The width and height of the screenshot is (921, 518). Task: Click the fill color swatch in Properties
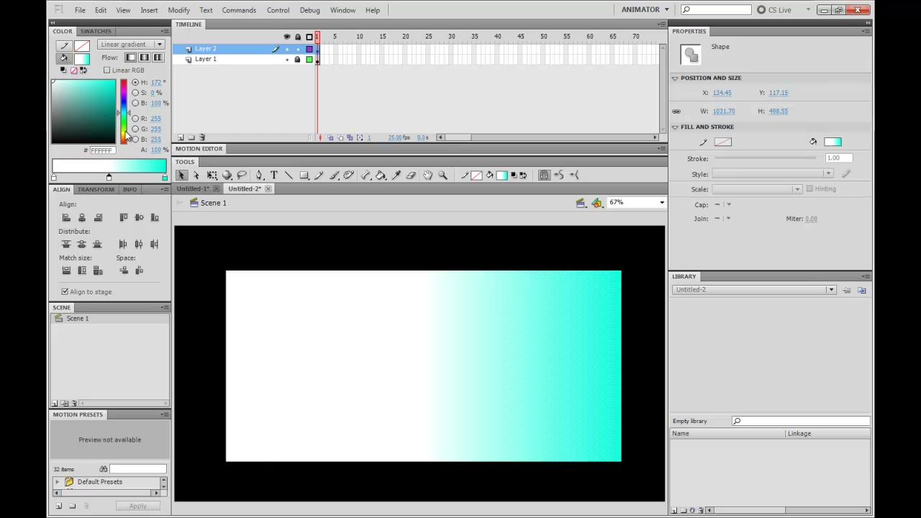[832, 142]
